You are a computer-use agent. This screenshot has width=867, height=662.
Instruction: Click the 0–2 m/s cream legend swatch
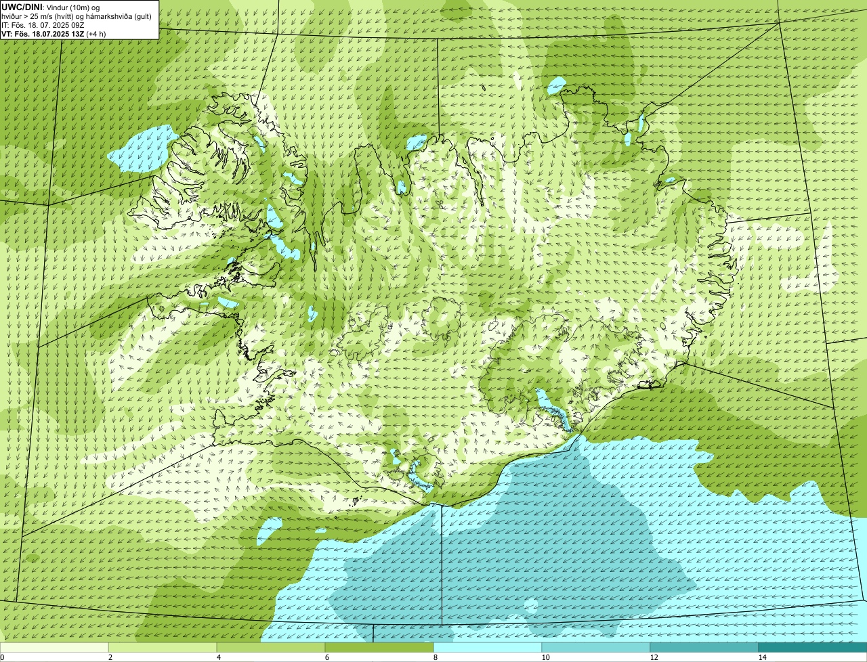(54, 647)
